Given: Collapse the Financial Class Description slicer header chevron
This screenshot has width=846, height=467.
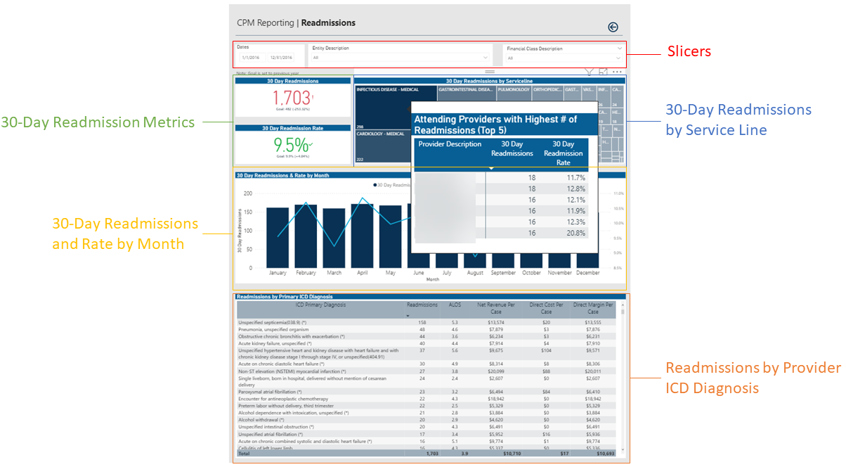Looking at the screenshot, I should (x=618, y=49).
